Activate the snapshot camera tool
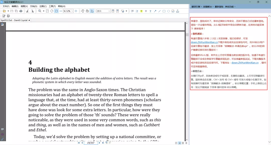The width and height of the screenshot is (271, 145). 87,11
